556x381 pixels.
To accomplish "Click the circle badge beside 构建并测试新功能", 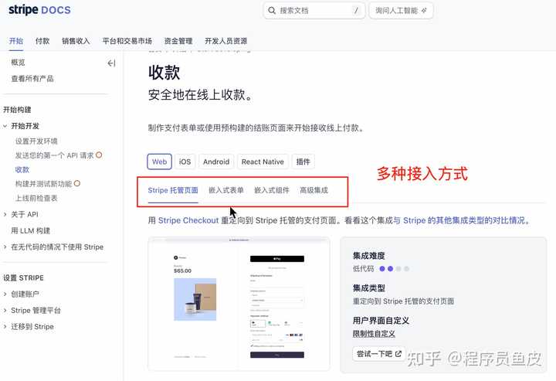I will point(76,184).
